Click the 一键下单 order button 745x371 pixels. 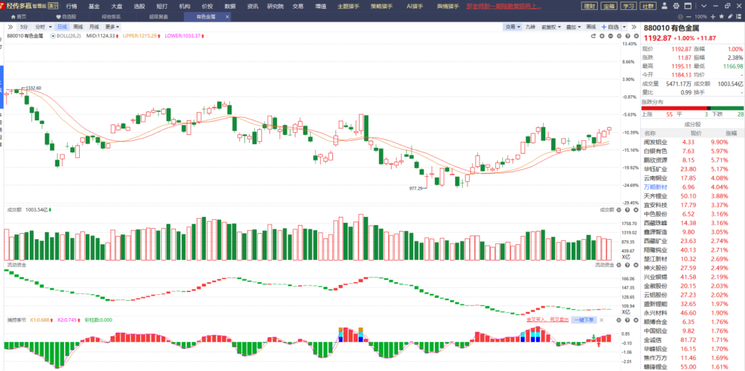584,320
